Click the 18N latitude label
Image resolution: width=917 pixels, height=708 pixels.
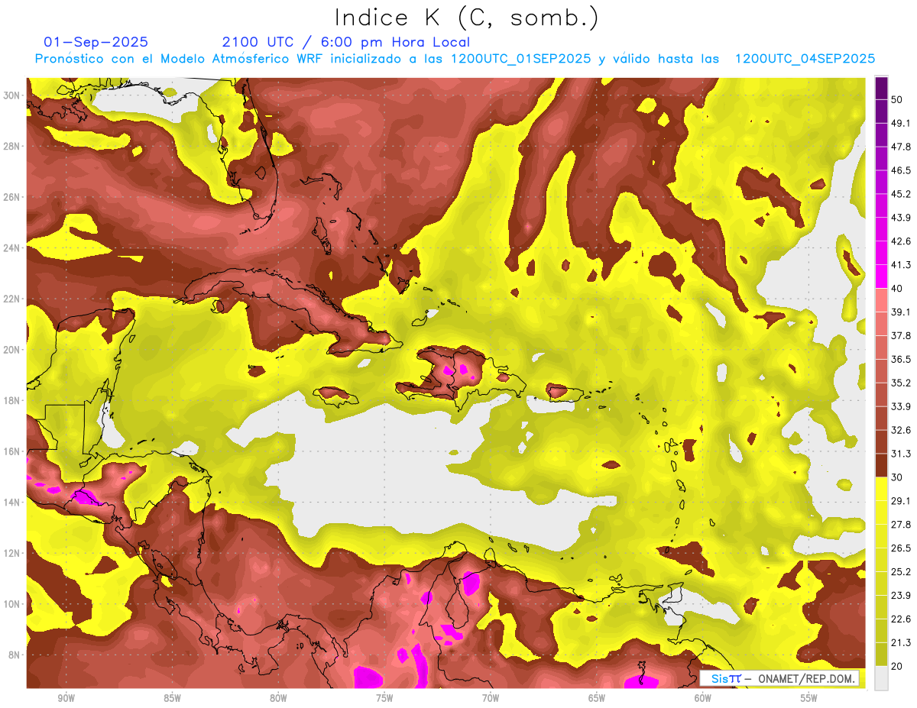13,401
